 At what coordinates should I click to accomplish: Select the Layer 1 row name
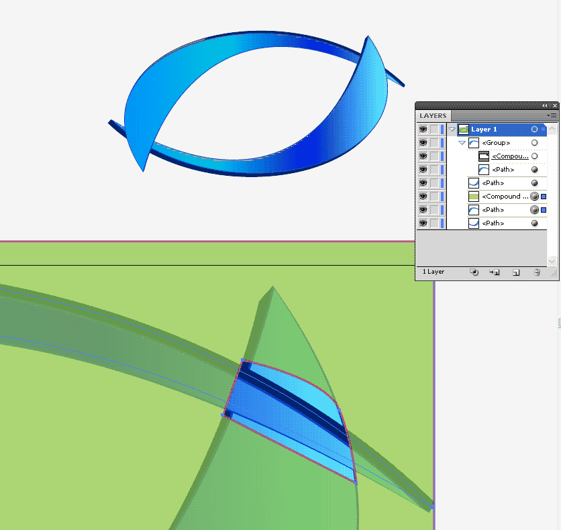click(484, 129)
